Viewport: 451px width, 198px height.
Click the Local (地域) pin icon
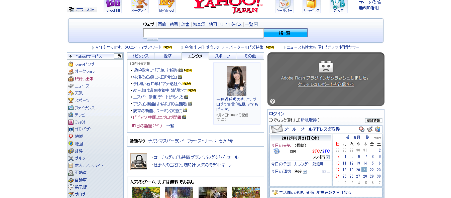[71, 137]
